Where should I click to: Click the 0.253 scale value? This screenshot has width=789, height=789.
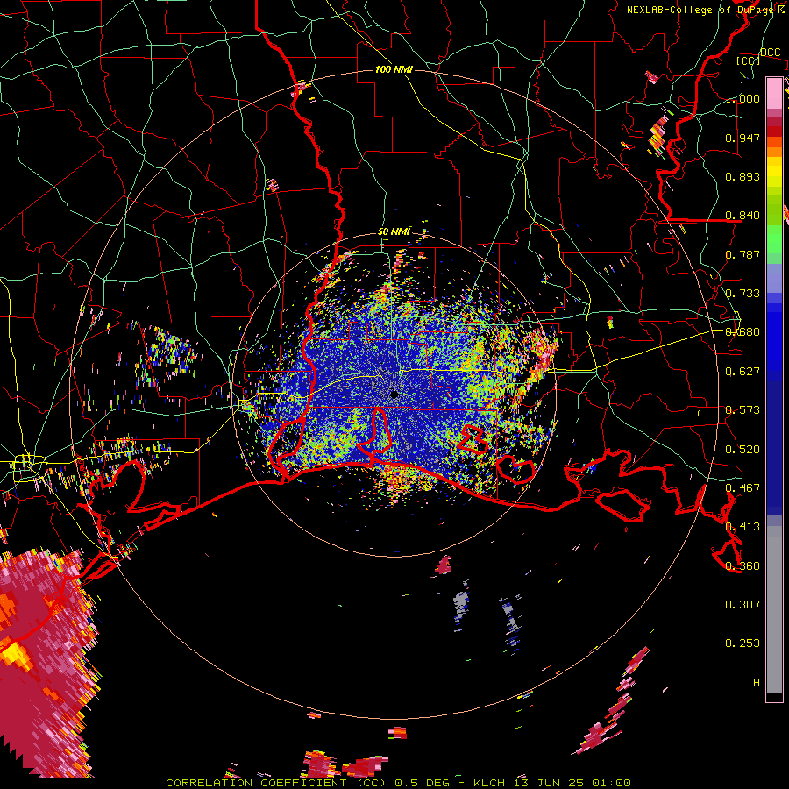coord(743,643)
